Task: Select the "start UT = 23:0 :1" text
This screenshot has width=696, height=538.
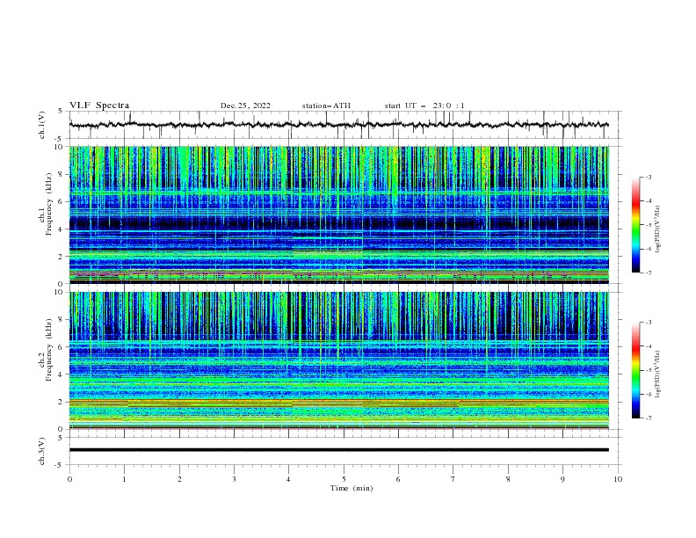Action: (x=424, y=105)
